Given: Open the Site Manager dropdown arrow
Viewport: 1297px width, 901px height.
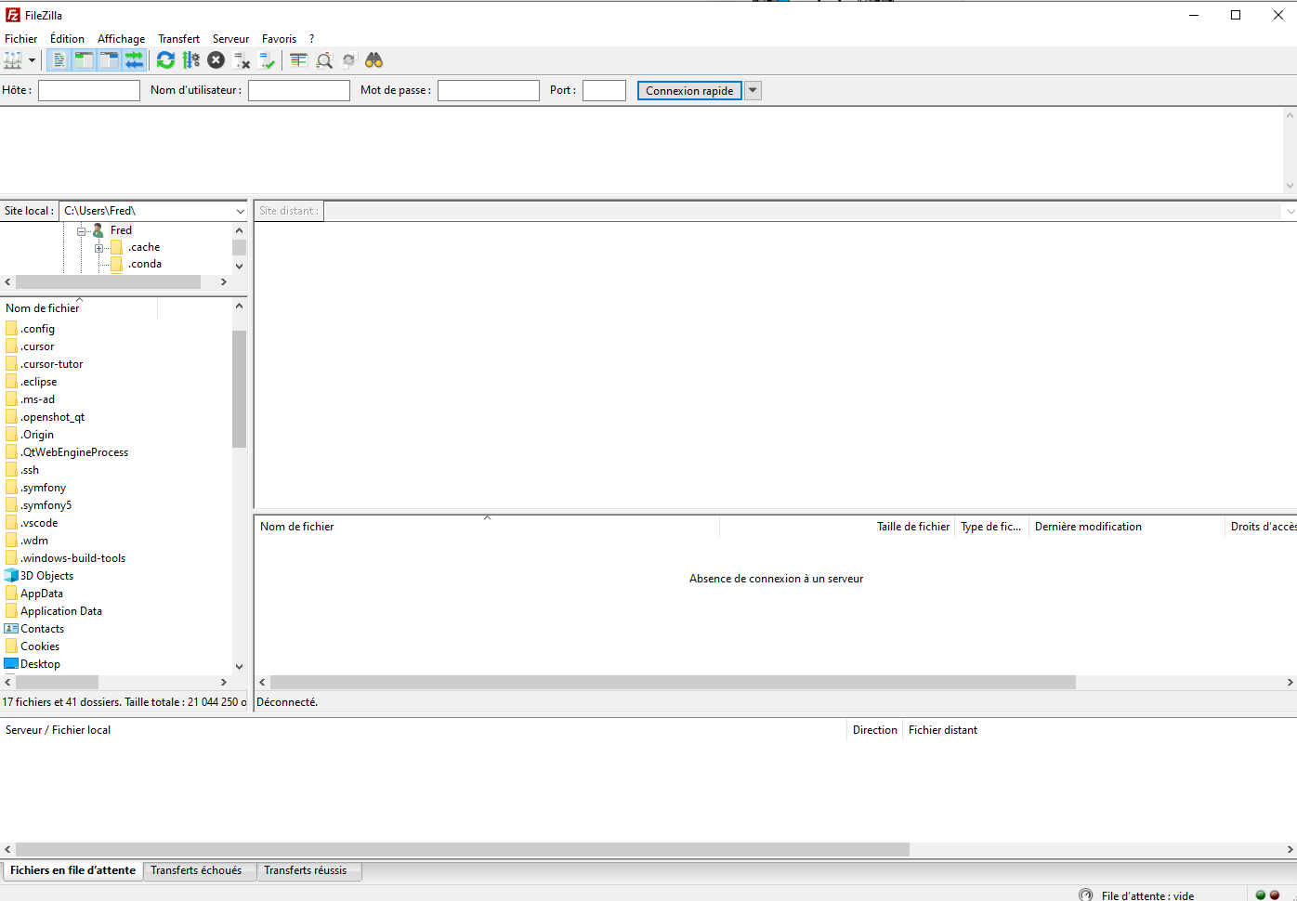Looking at the screenshot, I should tap(32, 60).
